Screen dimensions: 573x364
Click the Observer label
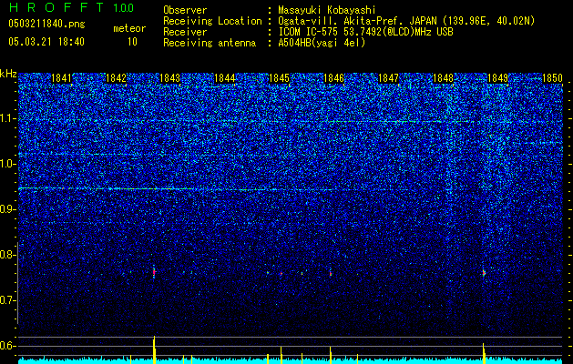click(x=185, y=10)
